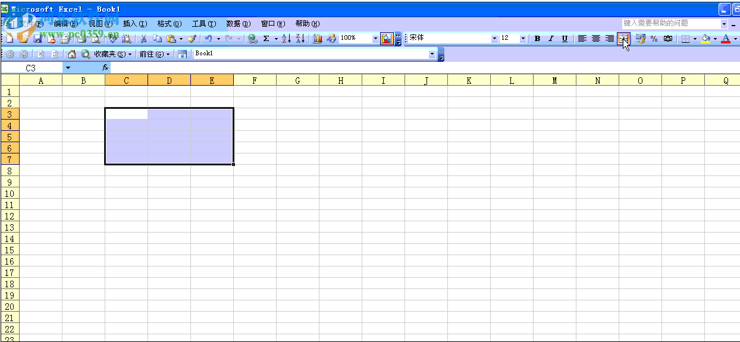Click the insert function fx button

105,68
